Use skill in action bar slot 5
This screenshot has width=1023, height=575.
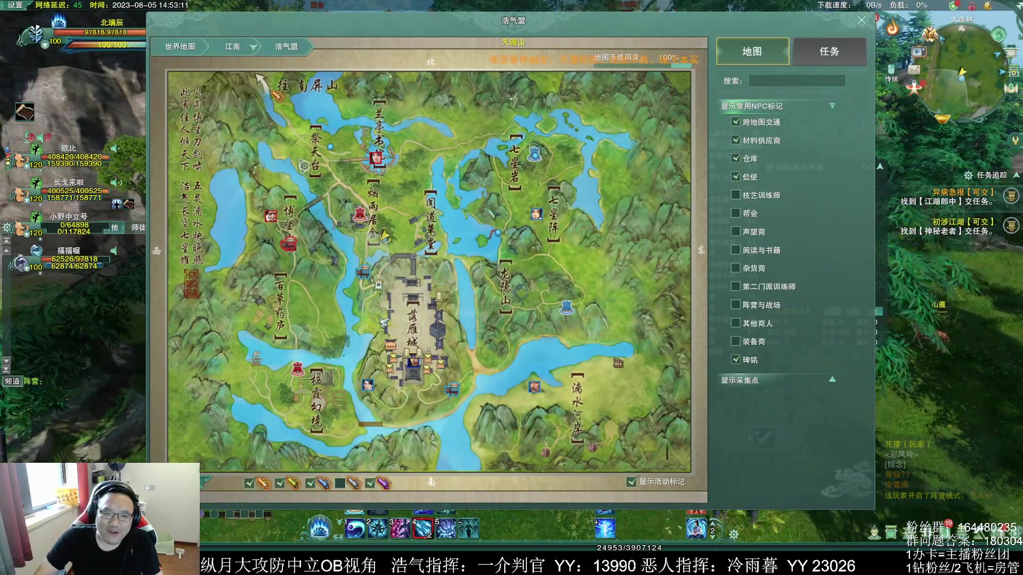445,529
